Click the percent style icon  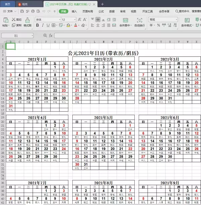[x=158, y=25]
